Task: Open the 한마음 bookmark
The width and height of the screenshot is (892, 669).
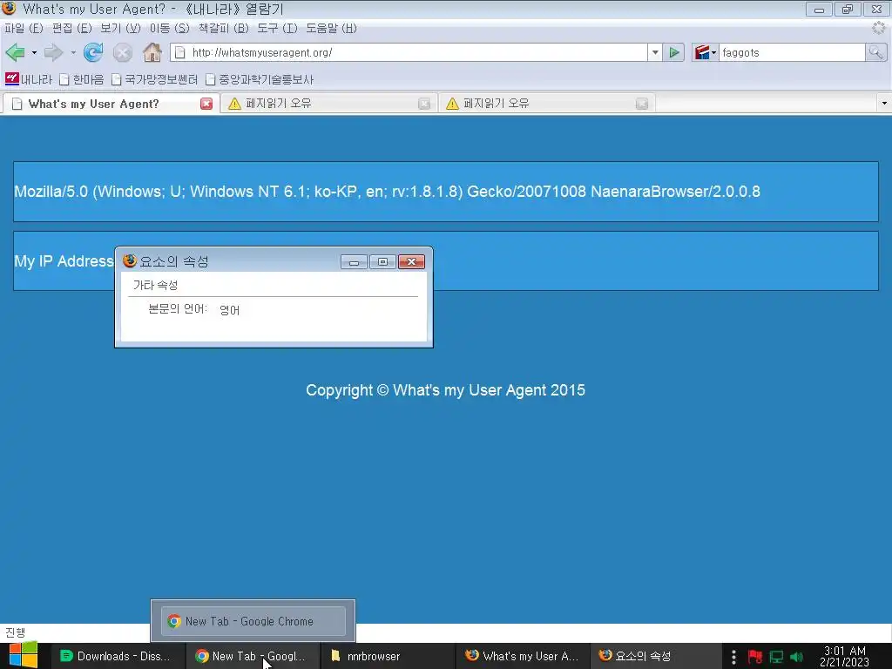Action: [x=82, y=79]
